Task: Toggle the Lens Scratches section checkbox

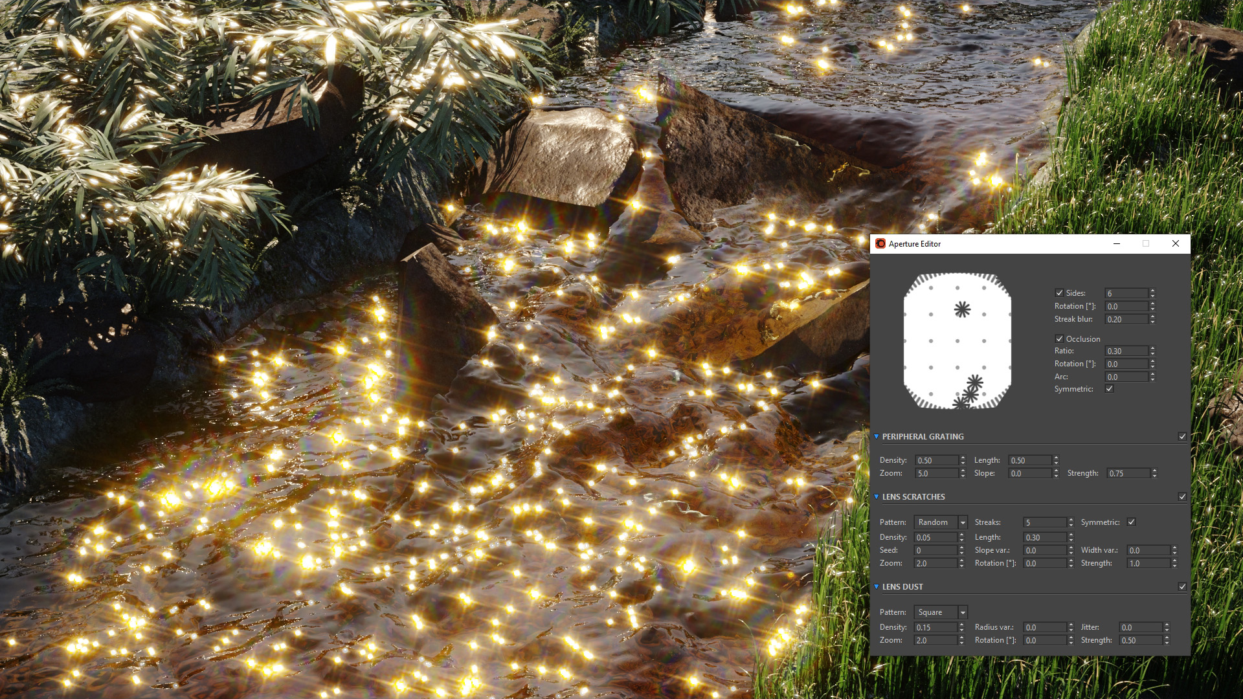Action: coord(1182,497)
